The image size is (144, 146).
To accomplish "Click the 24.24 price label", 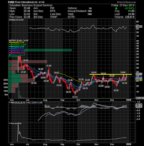I will (103, 73).
